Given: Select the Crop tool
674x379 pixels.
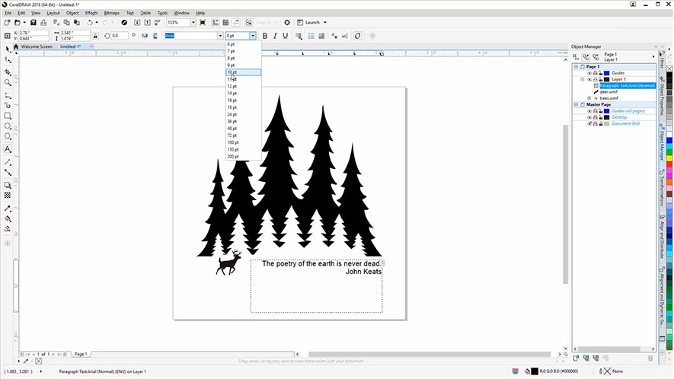Looking at the screenshot, I should pyautogui.click(x=8, y=72).
